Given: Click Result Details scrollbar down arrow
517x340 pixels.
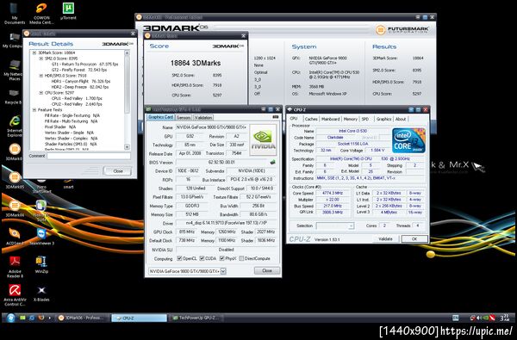Looking at the screenshot, I should pos(127,147).
